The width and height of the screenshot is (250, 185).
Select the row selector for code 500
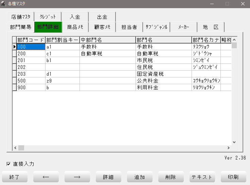tap(15, 81)
